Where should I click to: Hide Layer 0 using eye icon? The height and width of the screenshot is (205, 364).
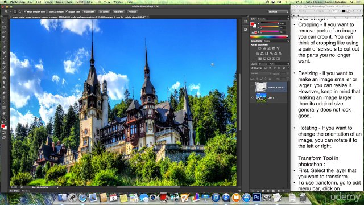253,97
